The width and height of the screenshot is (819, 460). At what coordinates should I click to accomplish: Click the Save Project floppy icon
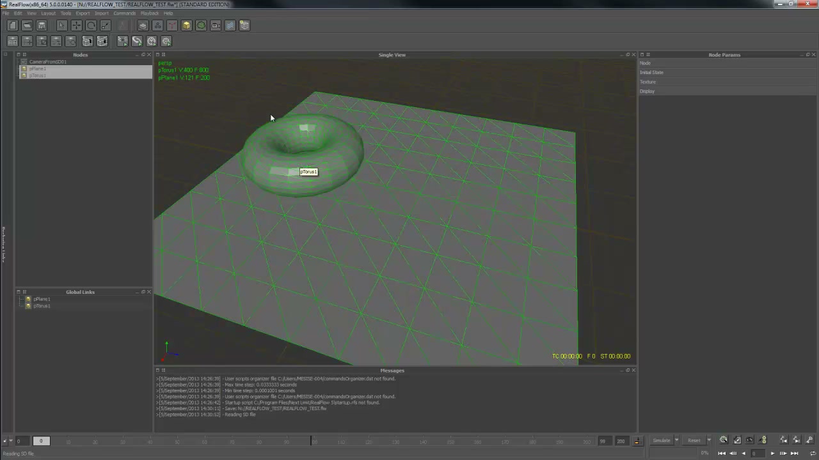tap(42, 26)
